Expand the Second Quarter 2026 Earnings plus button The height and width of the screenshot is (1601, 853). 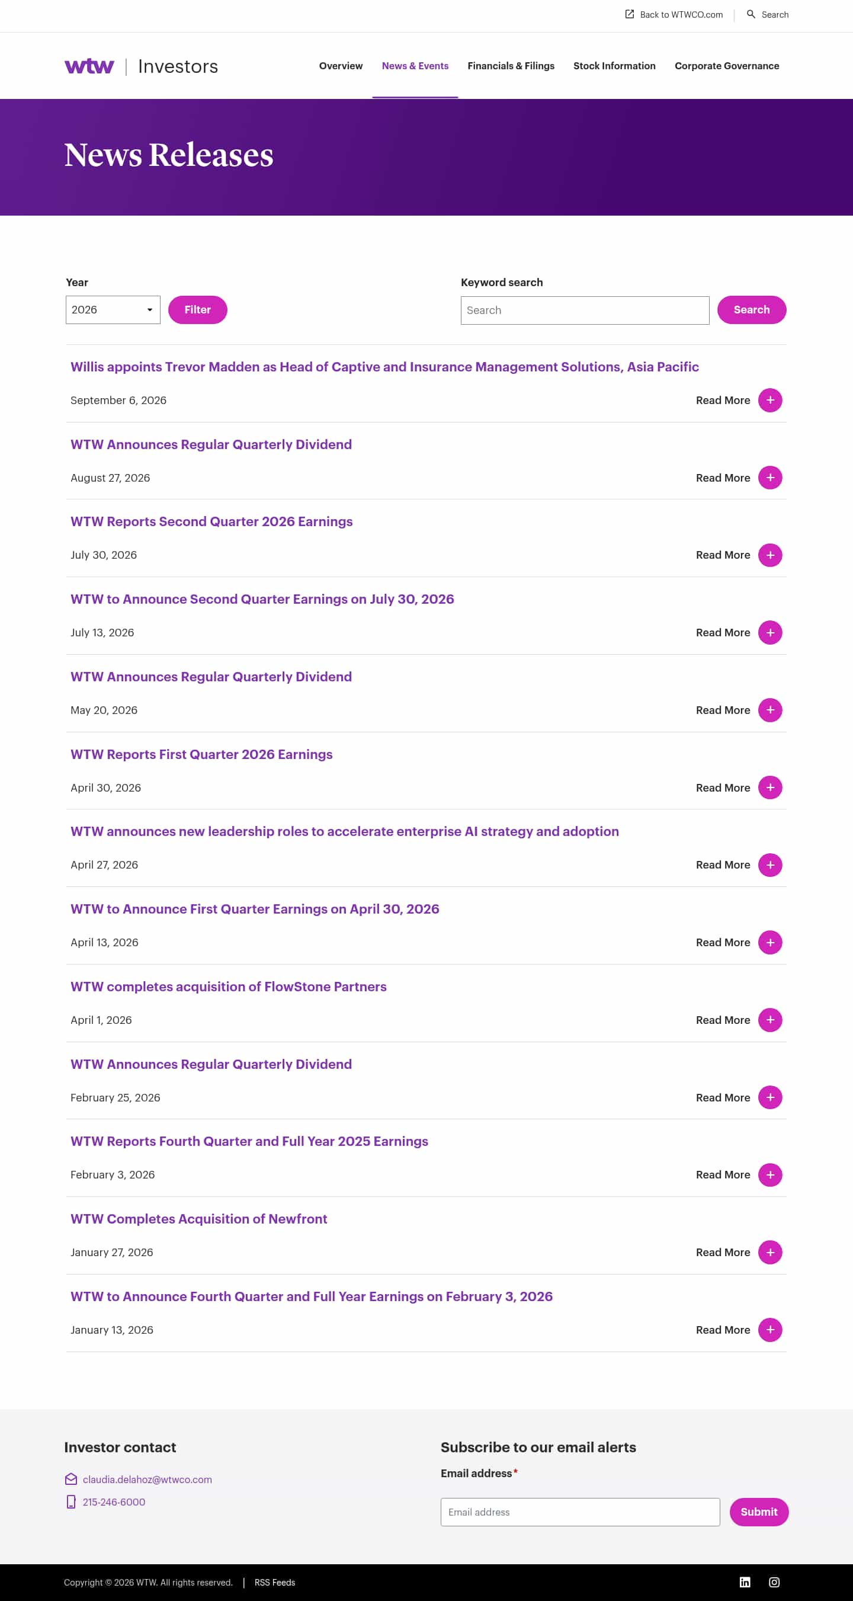[769, 555]
